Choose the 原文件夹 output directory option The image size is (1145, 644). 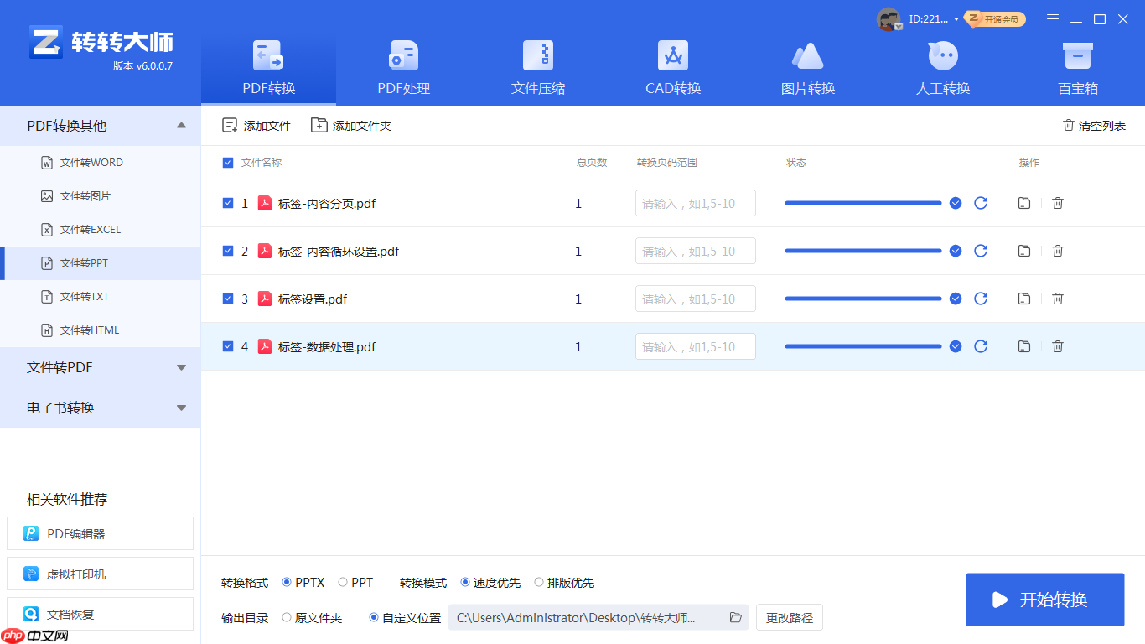[x=287, y=618]
